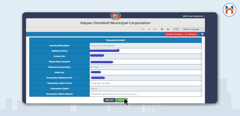Click the increase font size A+ icon
This screenshot has width=240, height=116.
pyautogui.click(x=155, y=29)
